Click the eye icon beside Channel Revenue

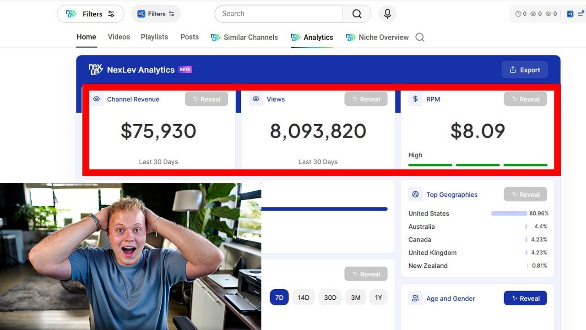pos(97,99)
